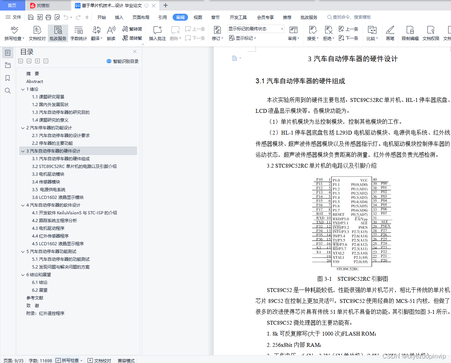
Task: Go to '参考文献' in the outline
Action: tap(35, 298)
